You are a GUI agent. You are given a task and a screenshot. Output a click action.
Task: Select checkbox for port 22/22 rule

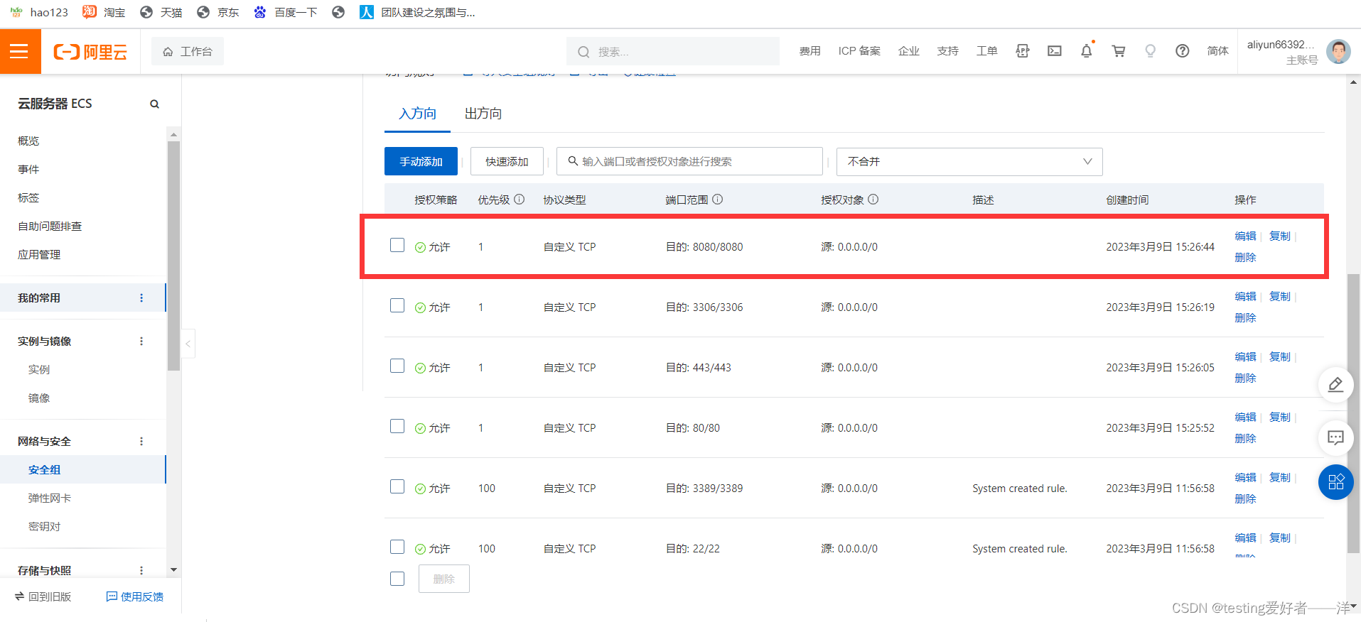[397, 547]
